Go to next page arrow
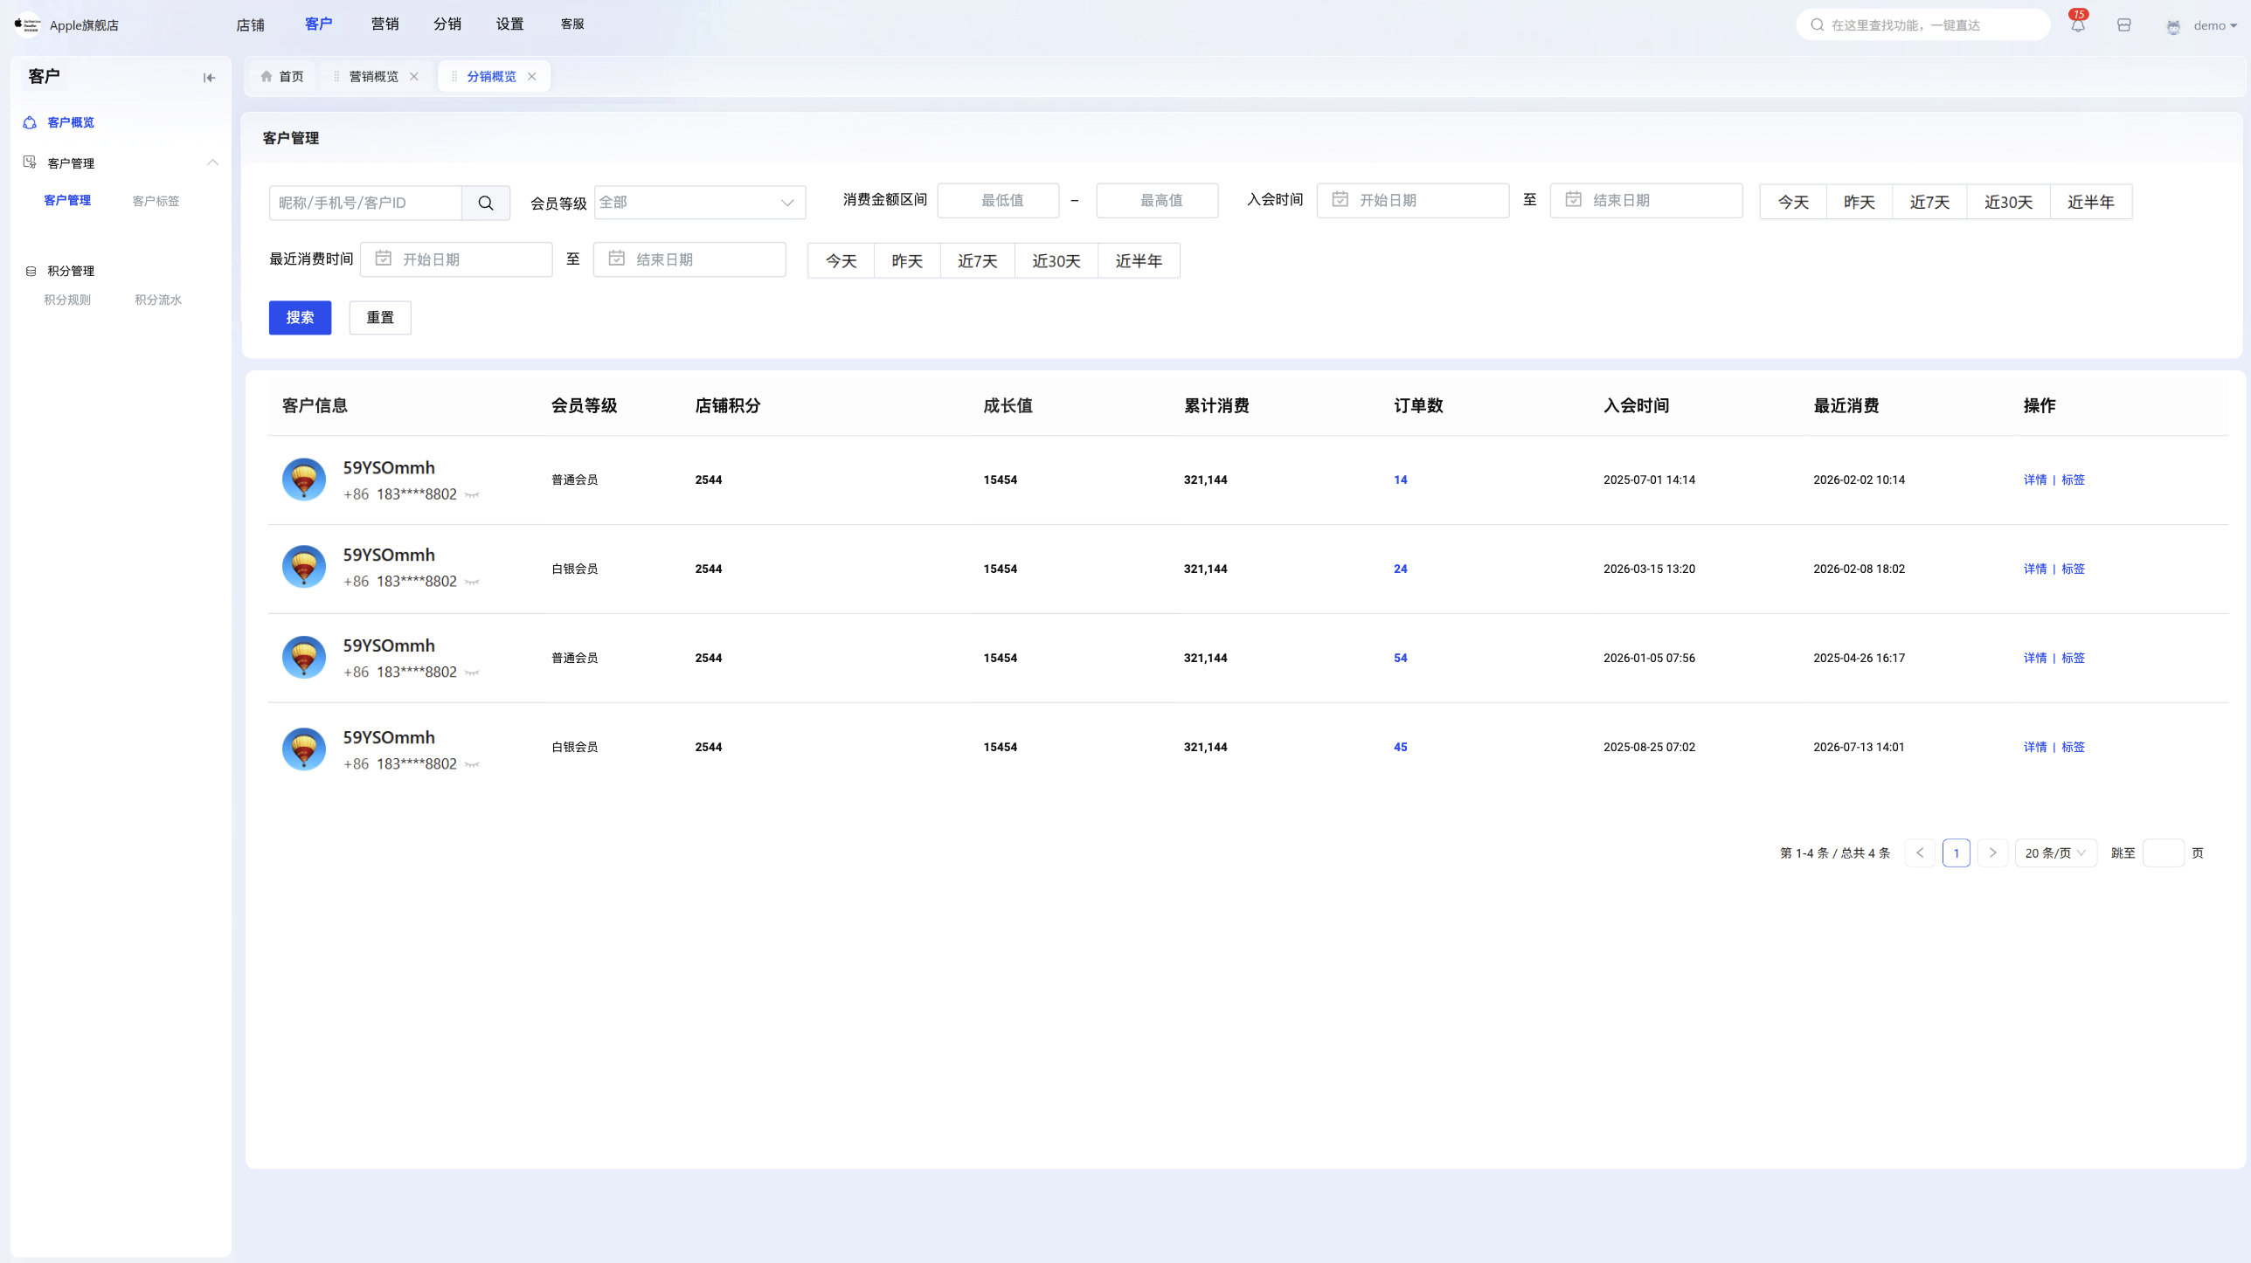 click(1992, 852)
